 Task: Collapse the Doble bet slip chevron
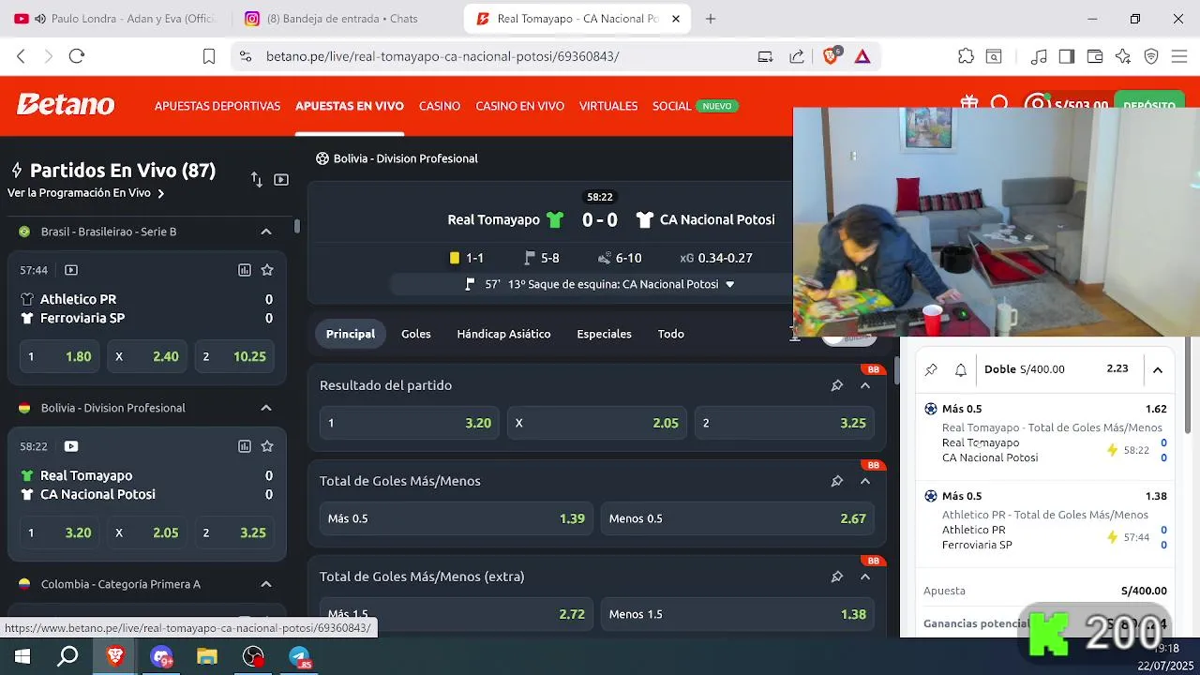pos(1158,369)
